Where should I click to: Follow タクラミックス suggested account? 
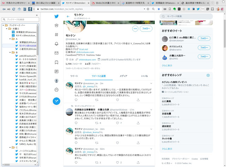click(204, 48)
